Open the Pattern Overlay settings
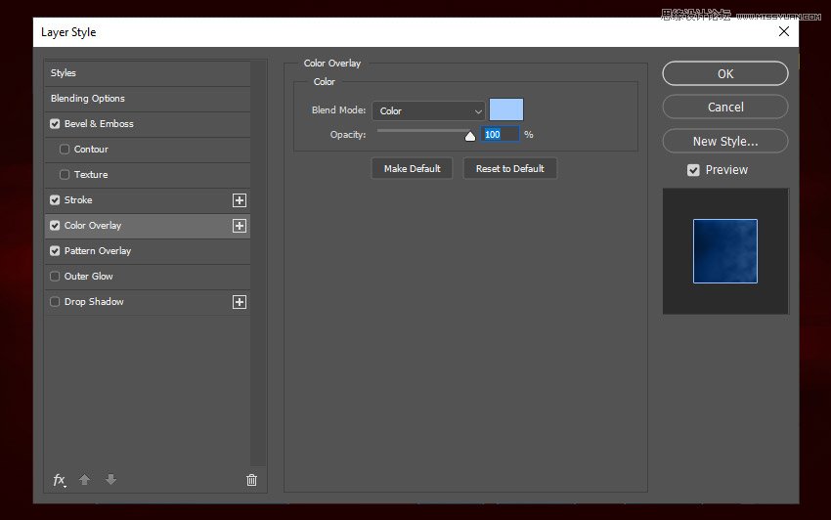Viewport: 831px width, 520px height. click(x=98, y=251)
